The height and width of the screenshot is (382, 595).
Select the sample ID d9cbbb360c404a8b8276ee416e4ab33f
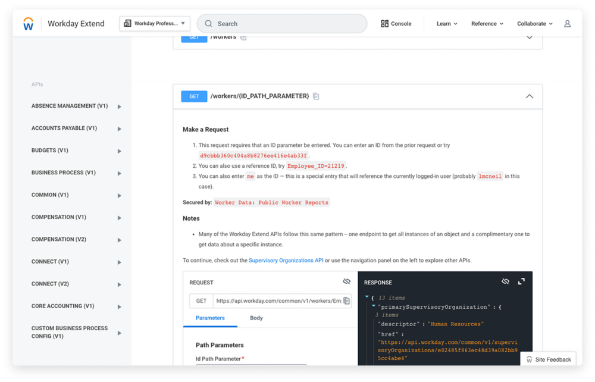point(253,155)
